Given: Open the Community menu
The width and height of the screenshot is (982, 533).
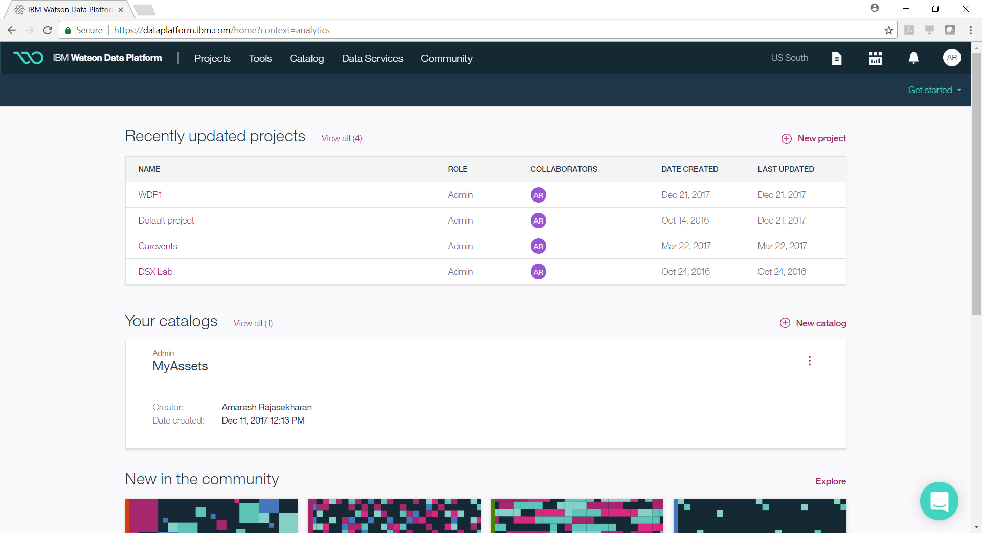Looking at the screenshot, I should (x=447, y=58).
